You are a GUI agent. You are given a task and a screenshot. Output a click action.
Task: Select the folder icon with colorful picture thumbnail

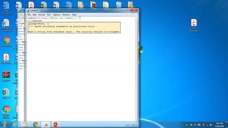93,5
